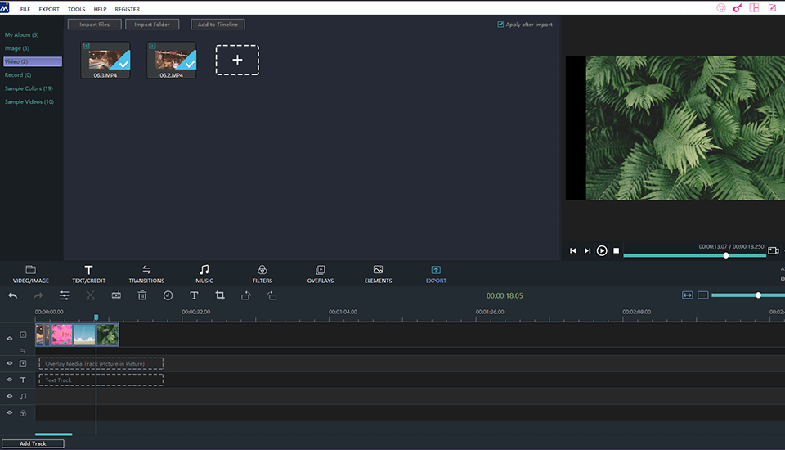Click the pink layout panel icon
Image resolution: width=785 pixels, height=450 pixels.
pyautogui.click(x=754, y=8)
